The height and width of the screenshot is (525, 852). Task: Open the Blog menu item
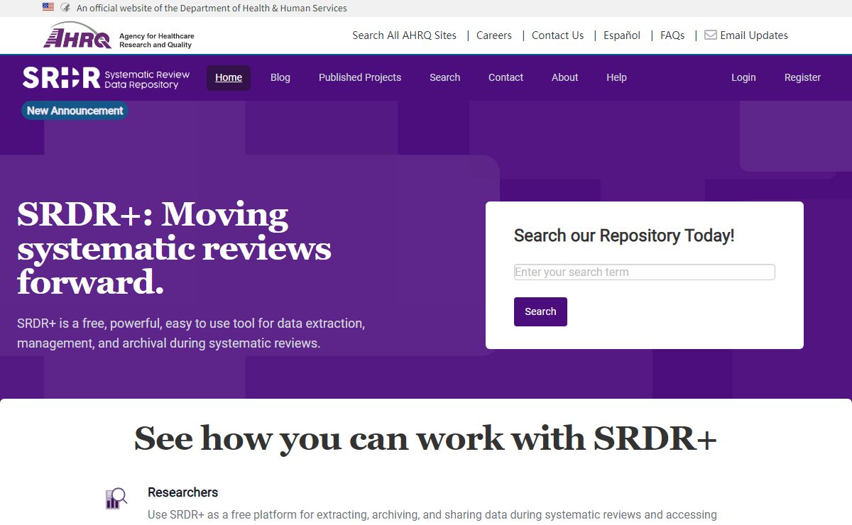click(280, 78)
